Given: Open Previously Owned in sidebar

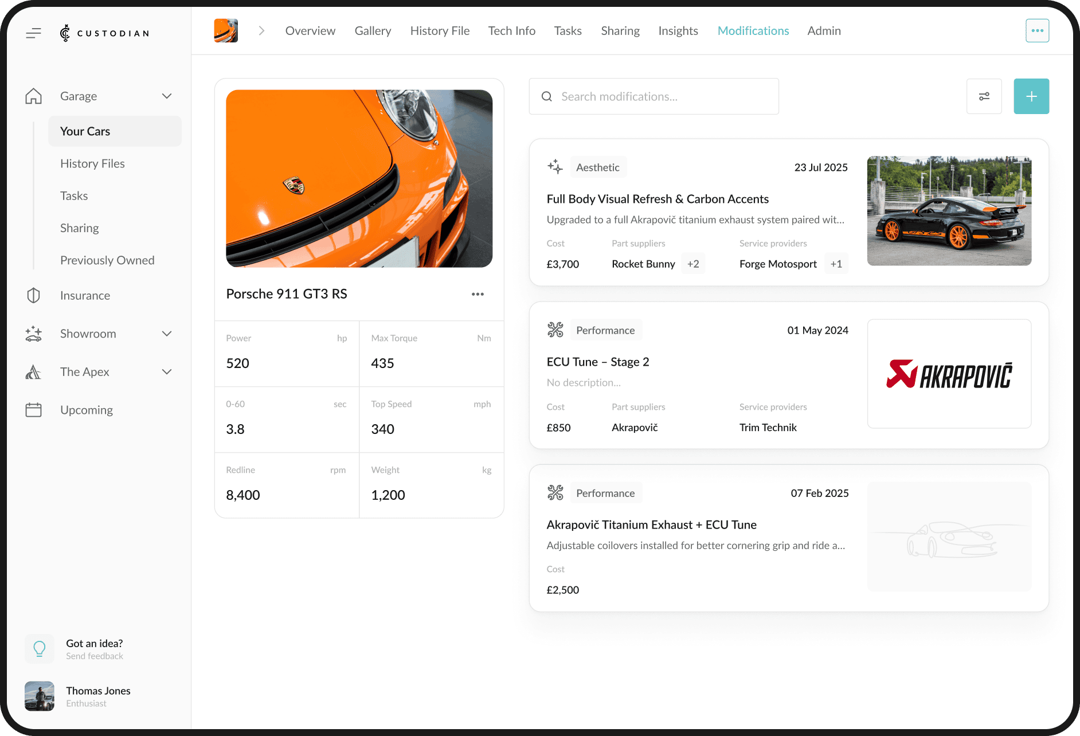Looking at the screenshot, I should click(107, 260).
